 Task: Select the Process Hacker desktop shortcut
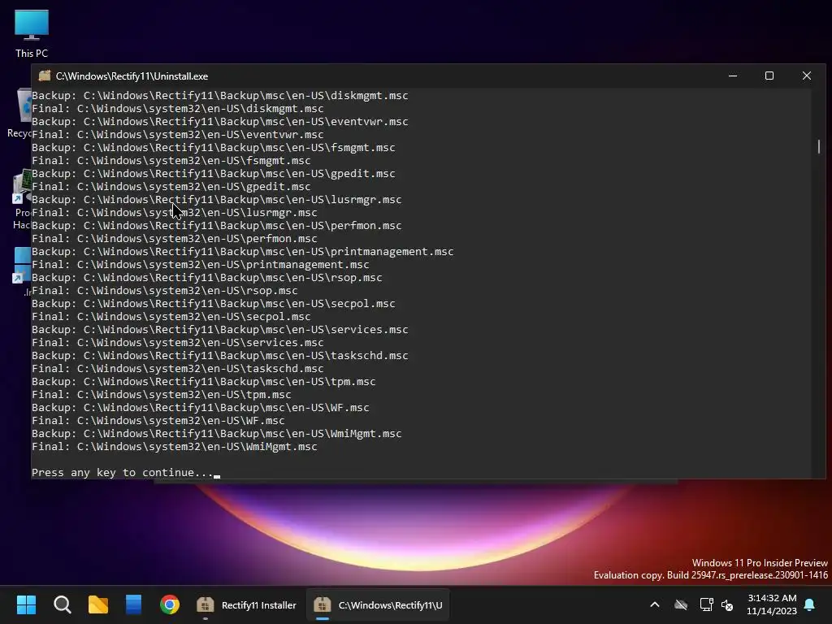[21, 200]
